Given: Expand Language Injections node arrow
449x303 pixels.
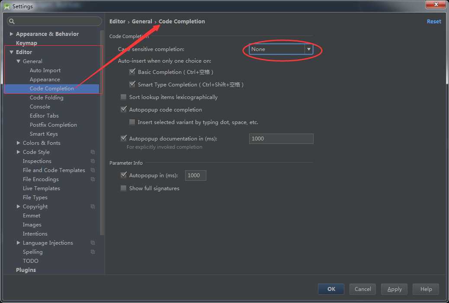Looking at the screenshot, I should tap(18, 242).
